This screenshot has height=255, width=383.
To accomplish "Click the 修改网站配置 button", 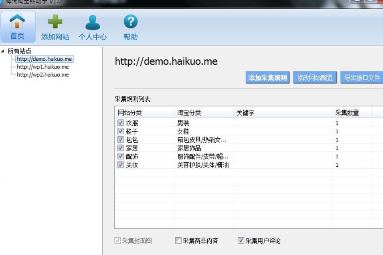I will click(315, 78).
